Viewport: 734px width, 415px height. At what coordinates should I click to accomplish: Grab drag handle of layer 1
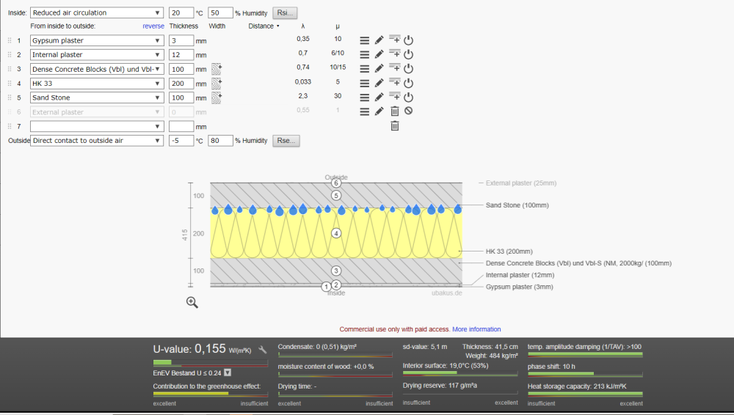point(10,41)
